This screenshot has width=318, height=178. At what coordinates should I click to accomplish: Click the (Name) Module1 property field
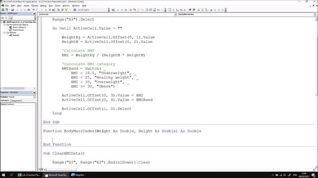[18, 104]
